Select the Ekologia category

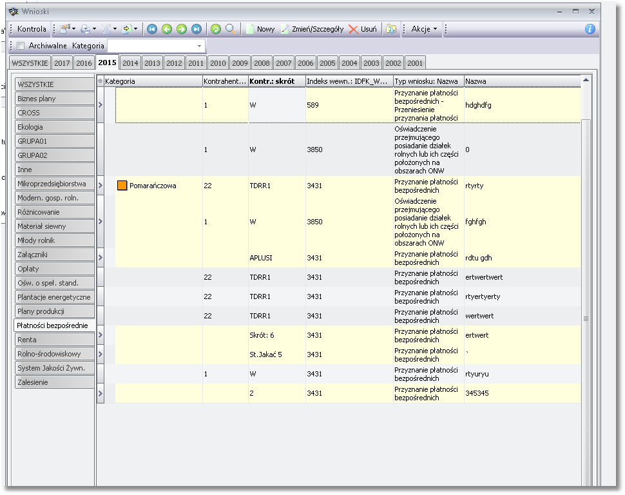(55, 127)
